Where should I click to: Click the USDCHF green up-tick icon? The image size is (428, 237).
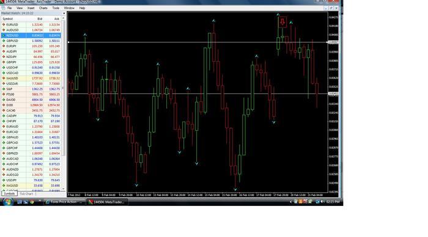click(4, 68)
